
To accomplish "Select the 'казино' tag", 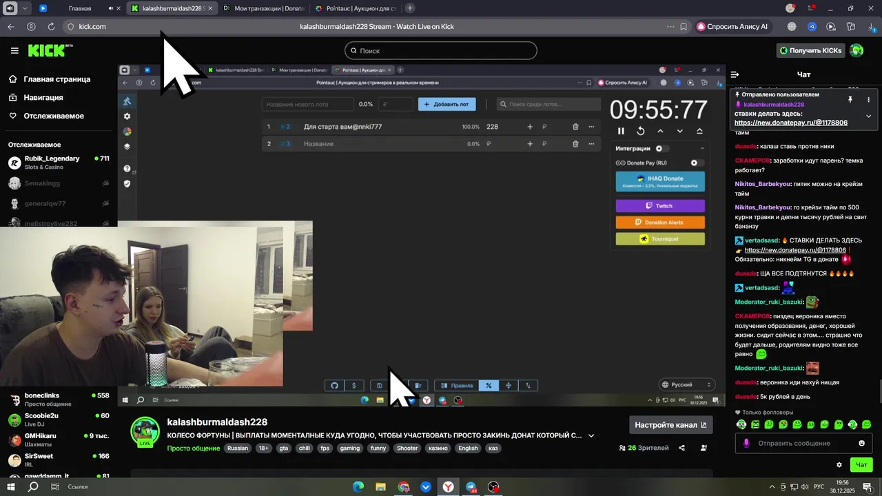I will [x=438, y=448].
